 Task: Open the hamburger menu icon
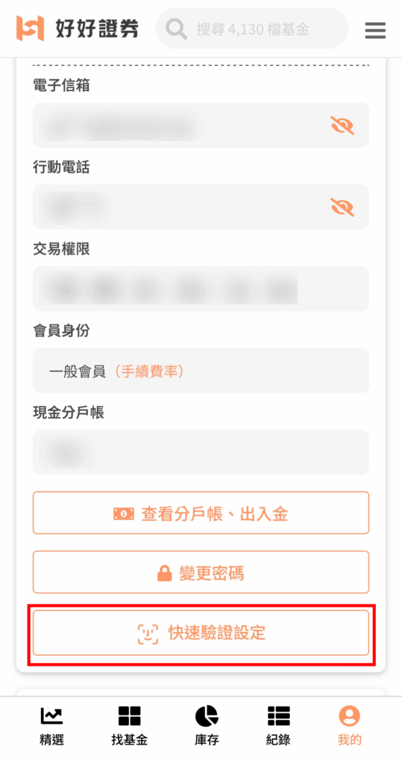click(375, 30)
